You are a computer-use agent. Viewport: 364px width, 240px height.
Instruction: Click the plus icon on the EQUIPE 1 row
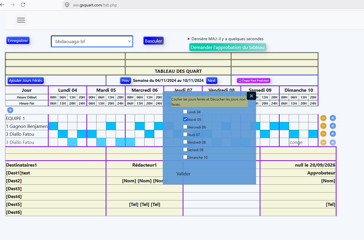click(333, 118)
